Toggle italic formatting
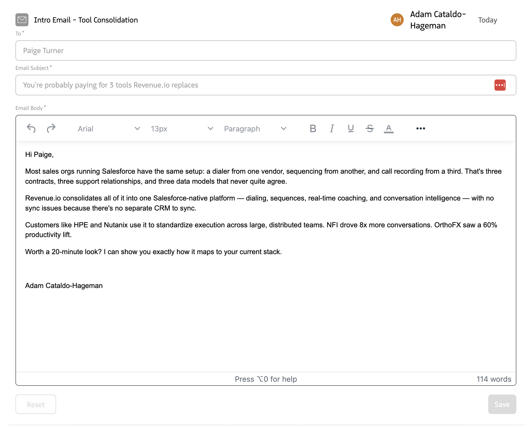Screen dimensions: 531x427 tap(332, 128)
